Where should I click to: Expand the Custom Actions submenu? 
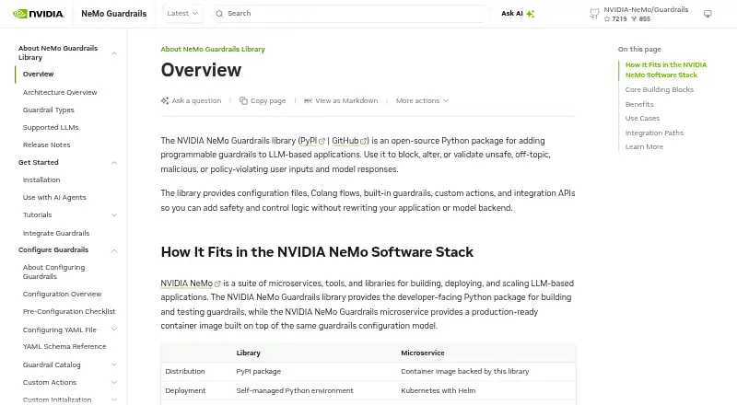tap(113, 382)
